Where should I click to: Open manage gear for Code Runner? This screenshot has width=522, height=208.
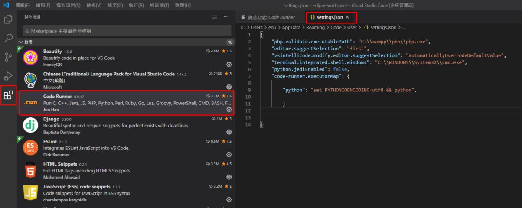coord(229,110)
